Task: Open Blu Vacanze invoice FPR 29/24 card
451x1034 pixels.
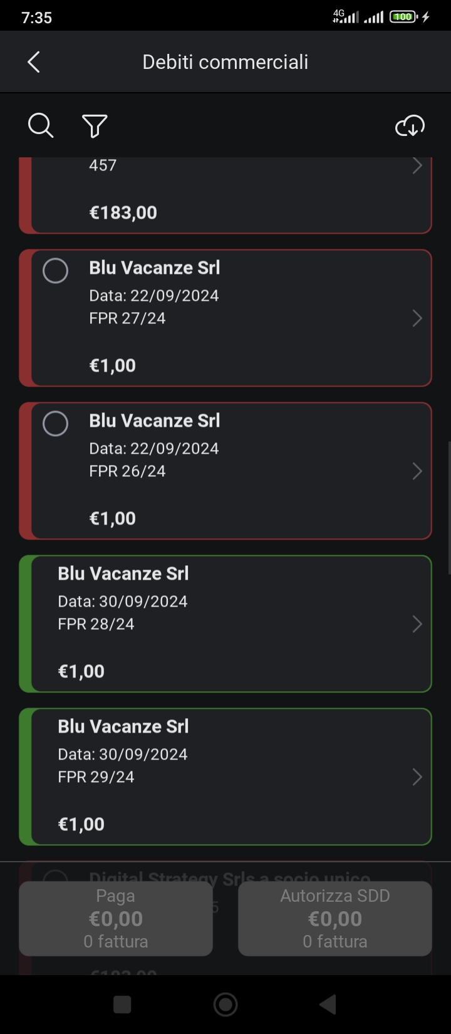Action: click(225, 776)
